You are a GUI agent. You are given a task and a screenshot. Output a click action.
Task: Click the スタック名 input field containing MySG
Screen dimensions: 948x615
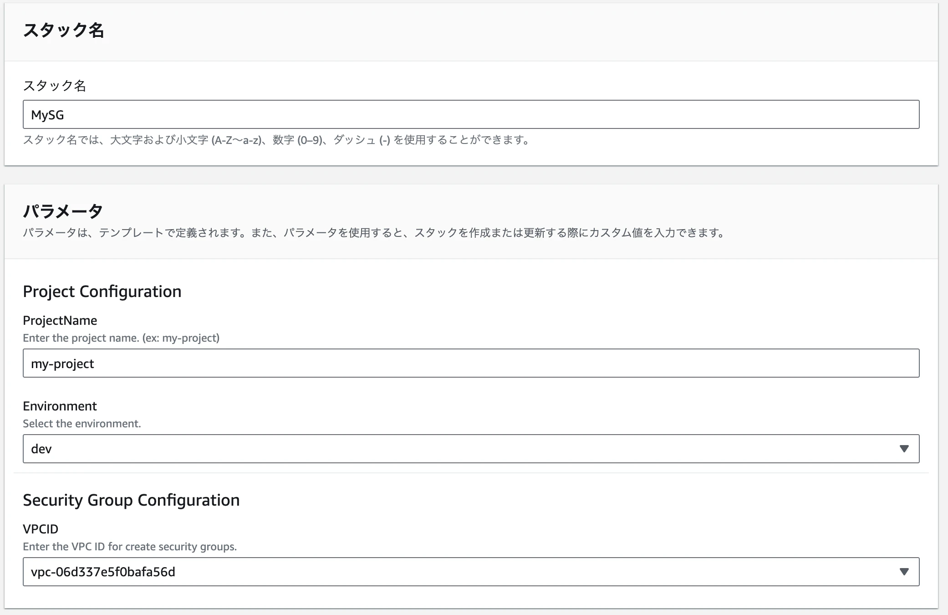[471, 114]
